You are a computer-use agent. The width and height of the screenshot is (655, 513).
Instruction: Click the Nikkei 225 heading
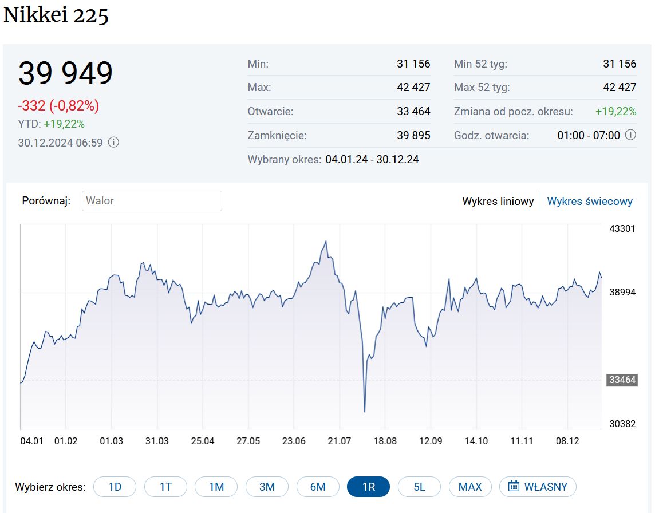56,15
